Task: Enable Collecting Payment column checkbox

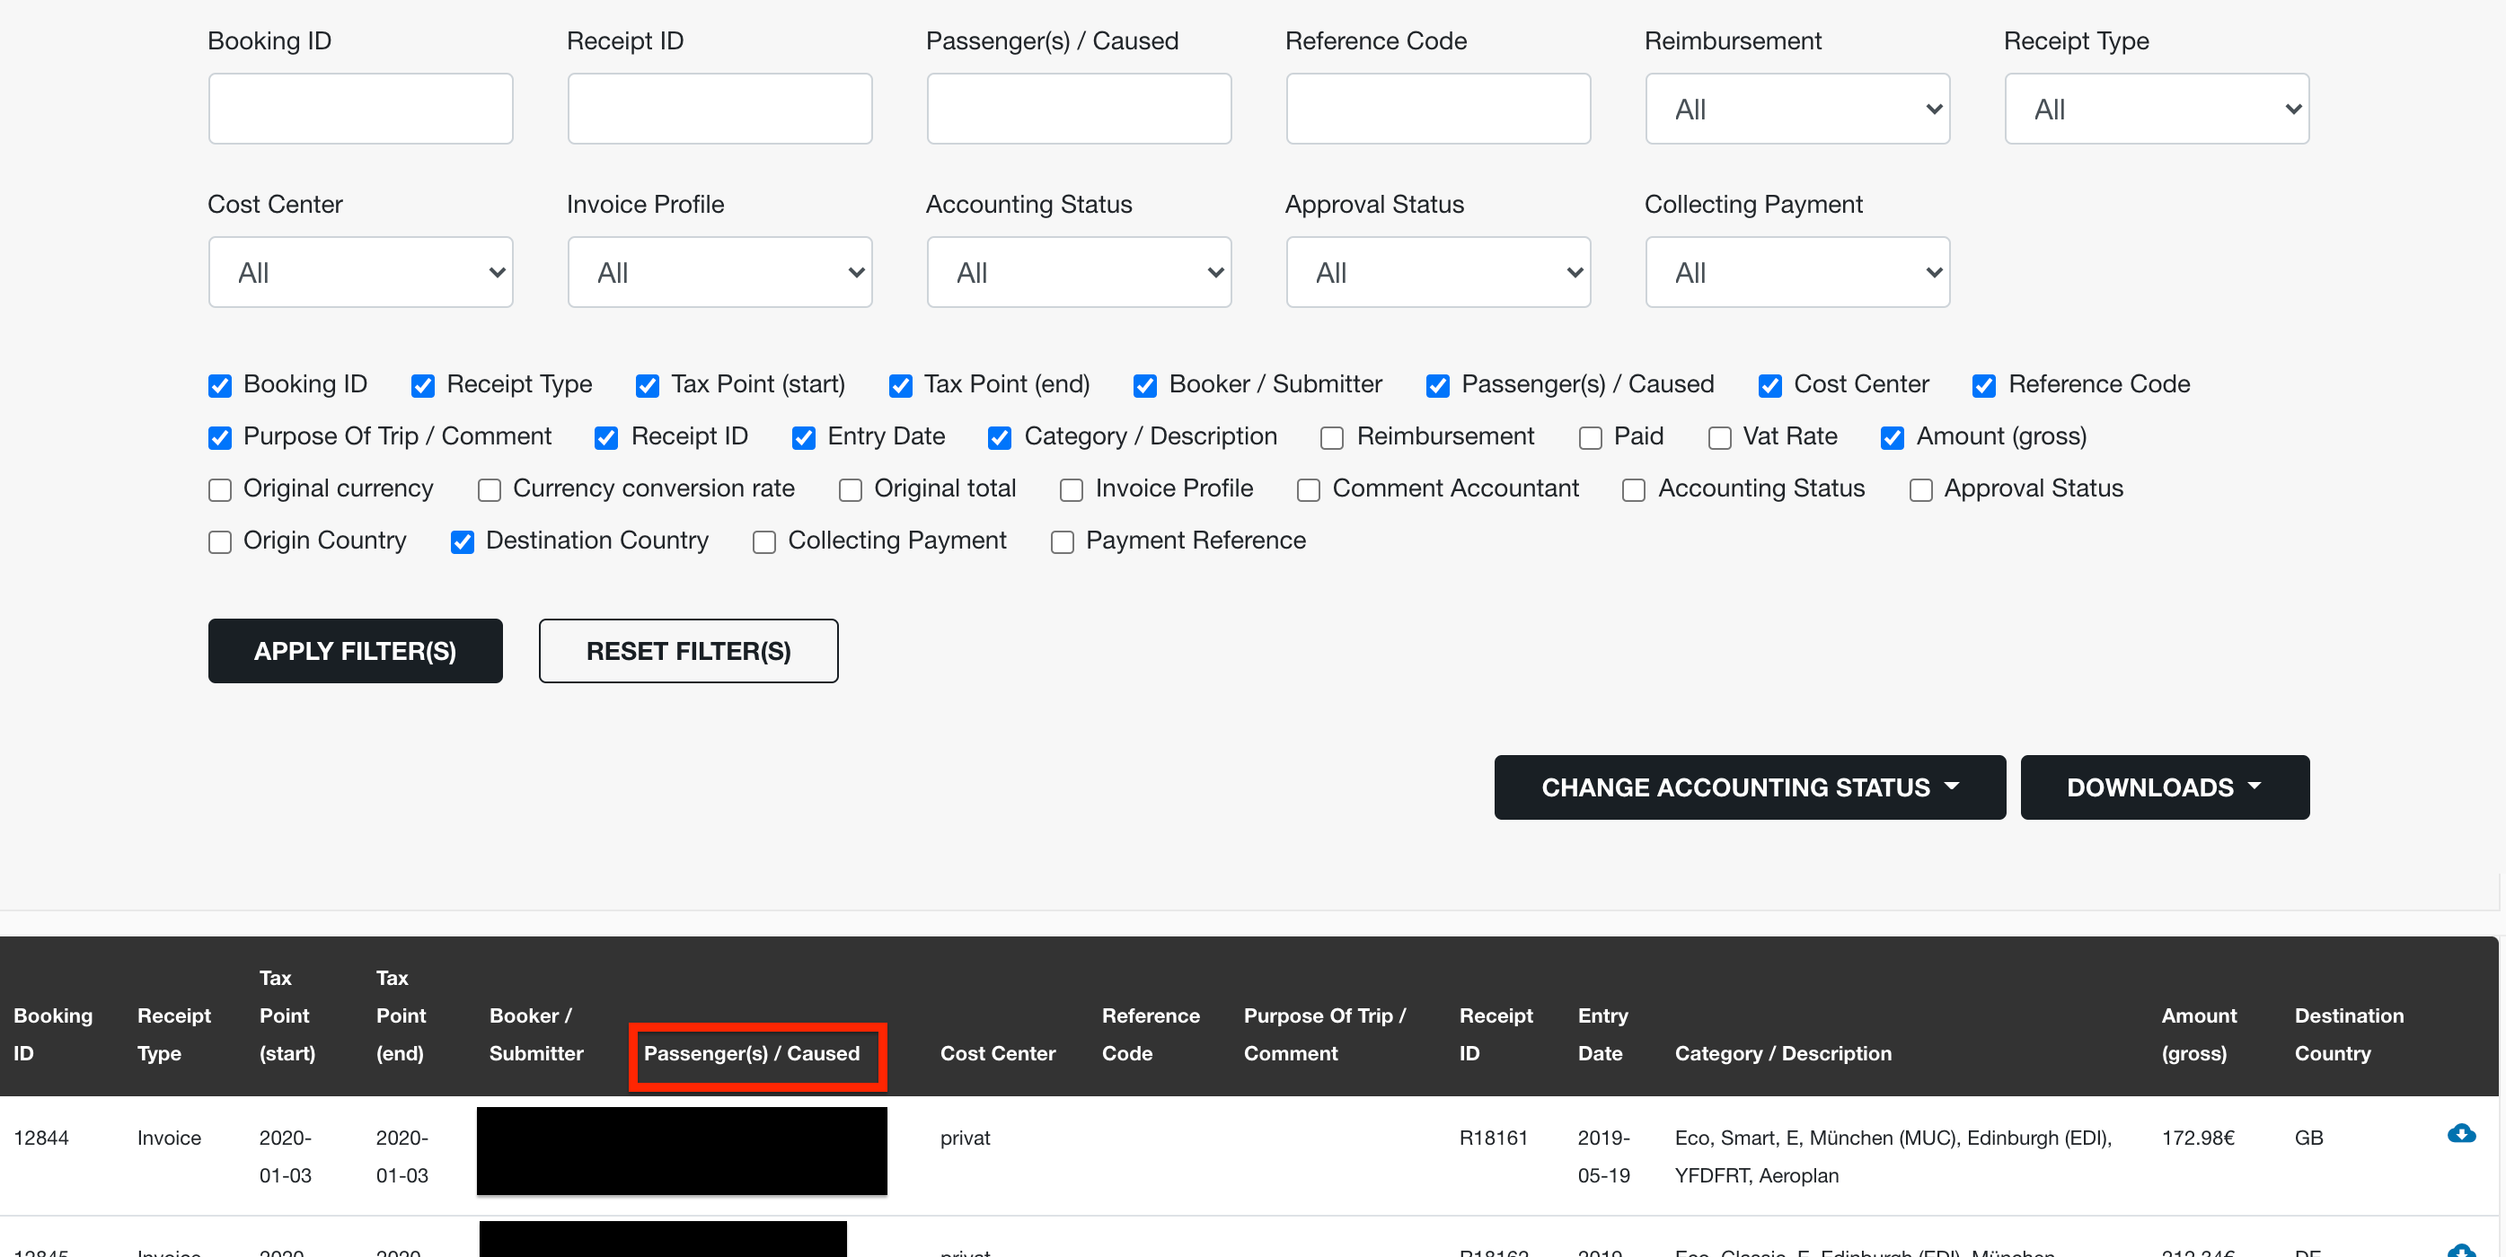Action: (x=763, y=541)
